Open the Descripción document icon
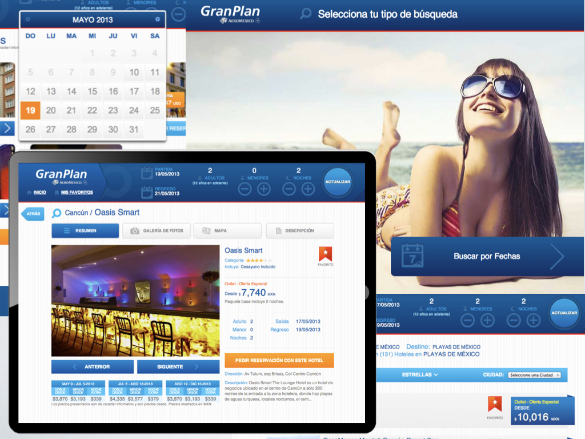 [278, 231]
